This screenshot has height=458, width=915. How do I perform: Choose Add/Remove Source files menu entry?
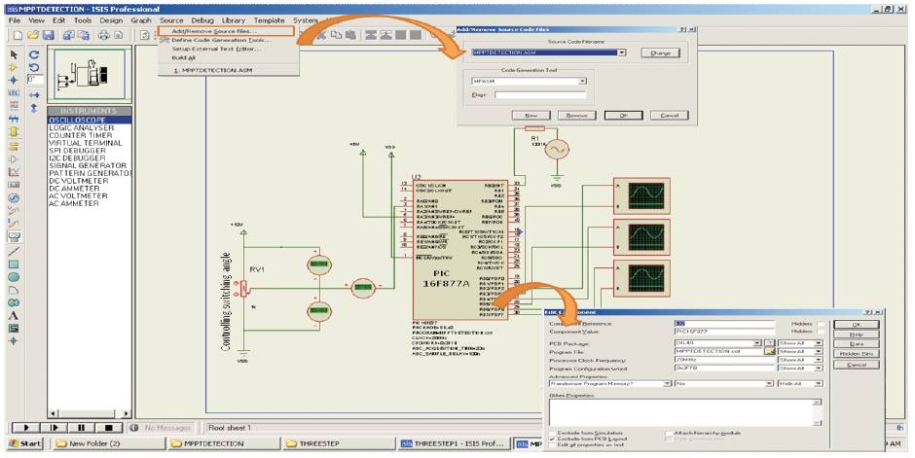pos(225,31)
